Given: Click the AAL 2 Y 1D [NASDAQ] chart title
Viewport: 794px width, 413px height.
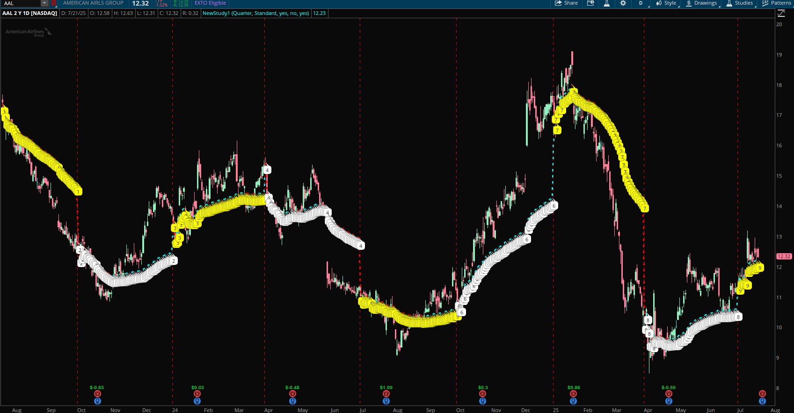Looking at the screenshot, I should pos(30,13).
